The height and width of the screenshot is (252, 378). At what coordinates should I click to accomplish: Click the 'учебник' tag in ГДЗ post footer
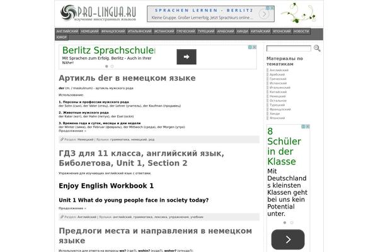pyautogui.click(x=197, y=217)
